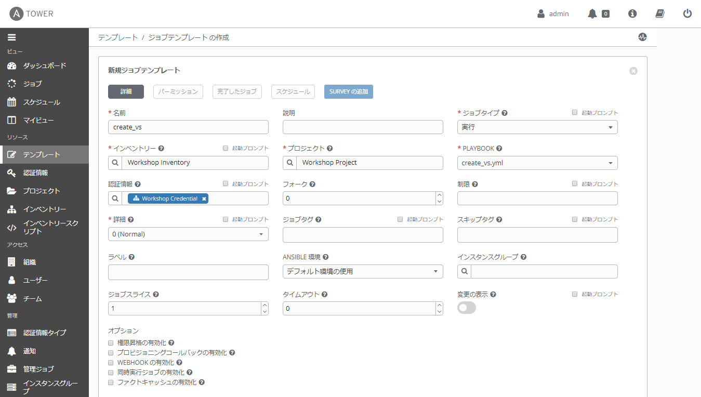701x397 pixels.
Task: Open ダッシュボード in the sidebar
Action: (44, 66)
